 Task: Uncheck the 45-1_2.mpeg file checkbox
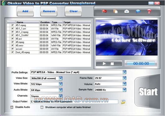pos(12,32)
